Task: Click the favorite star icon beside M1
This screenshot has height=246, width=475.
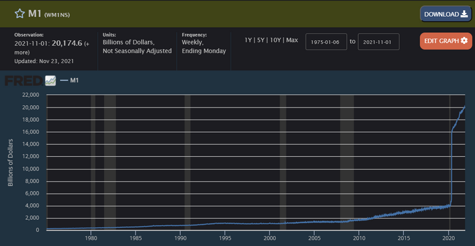Action: [x=20, y=14]
